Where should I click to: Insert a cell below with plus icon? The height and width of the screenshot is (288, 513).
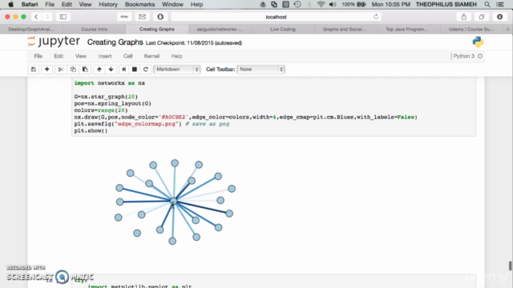coord(46,70)
